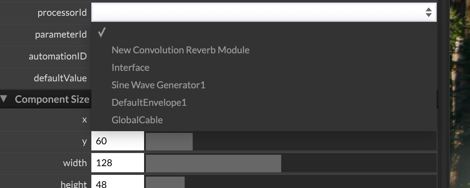470x188 pixels.
Task: Click the processorId white selection field
Action: [264, 12]
